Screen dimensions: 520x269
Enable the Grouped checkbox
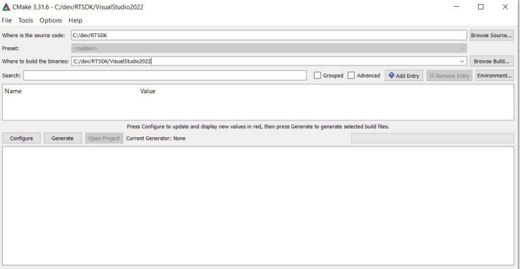317,76
